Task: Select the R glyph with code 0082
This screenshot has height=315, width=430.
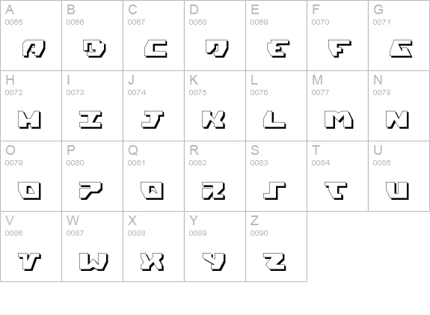Action: [213, 191]
